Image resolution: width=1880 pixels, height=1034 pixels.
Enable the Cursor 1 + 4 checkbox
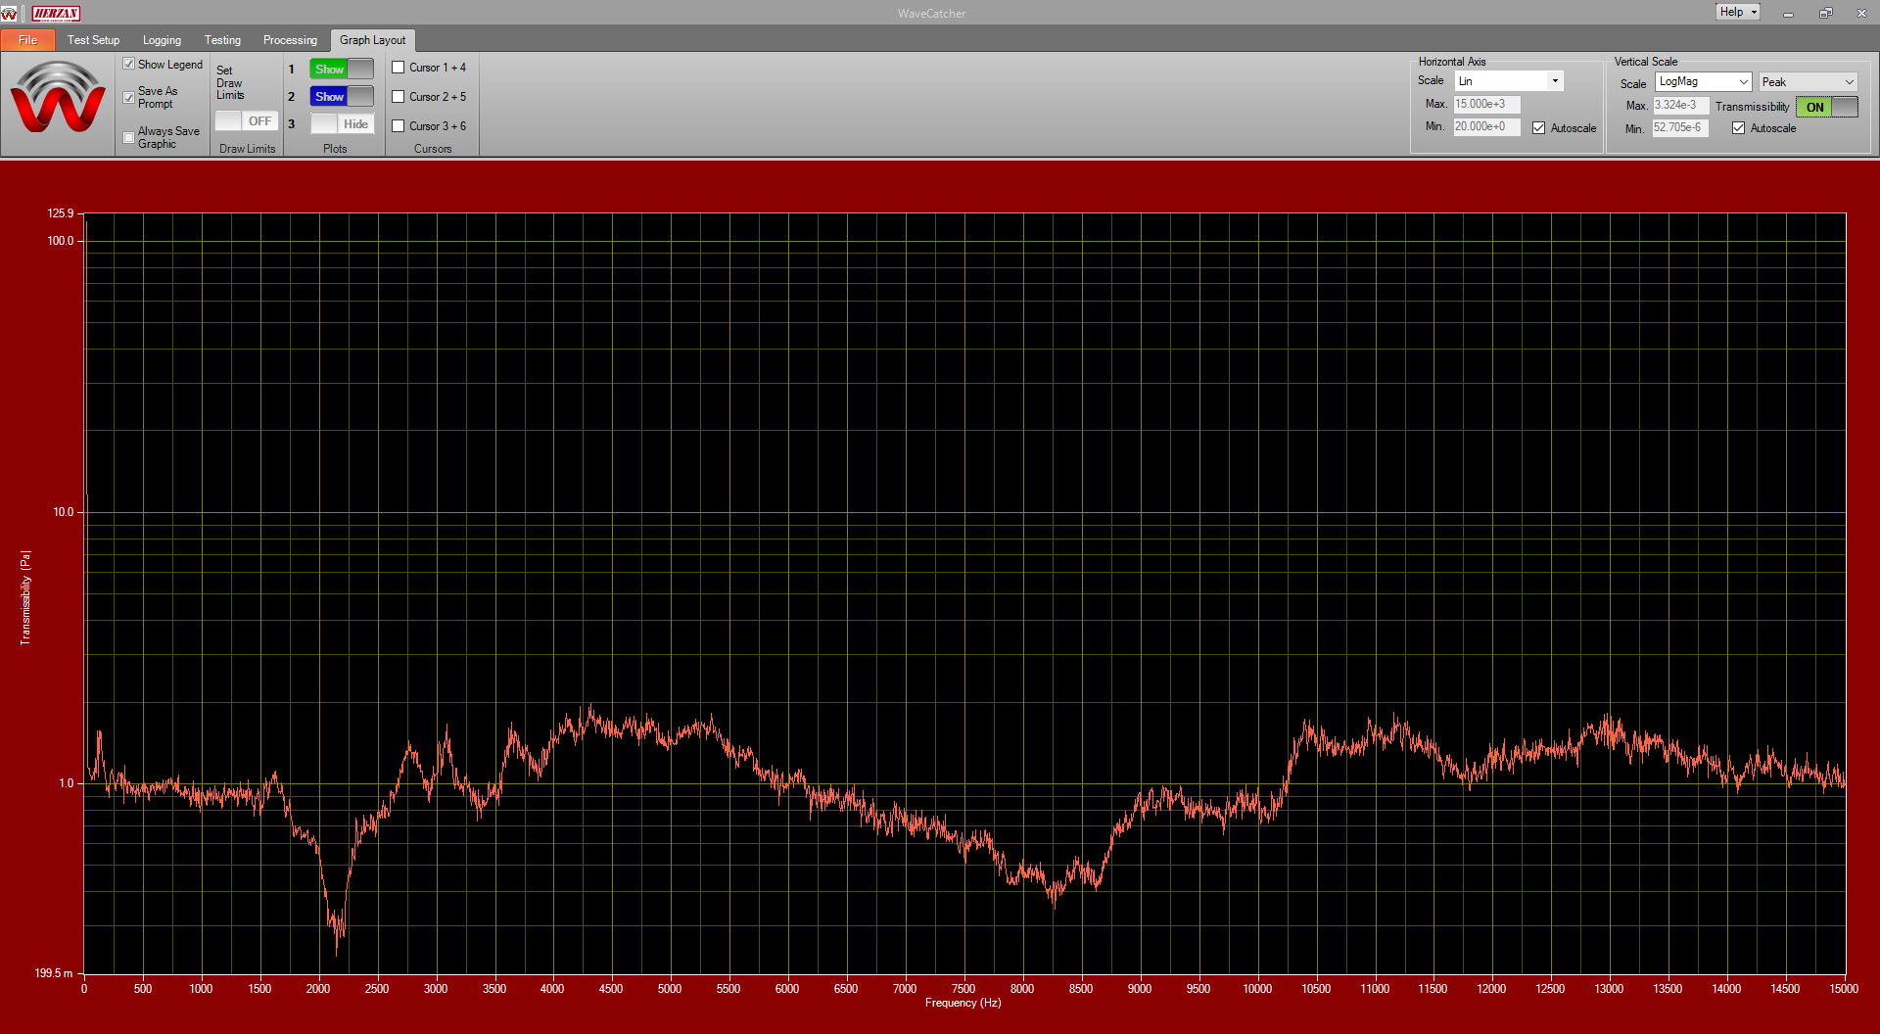399,68
